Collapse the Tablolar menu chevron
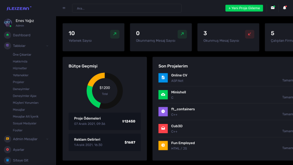The image size is (293, 165). click(47, 46)
